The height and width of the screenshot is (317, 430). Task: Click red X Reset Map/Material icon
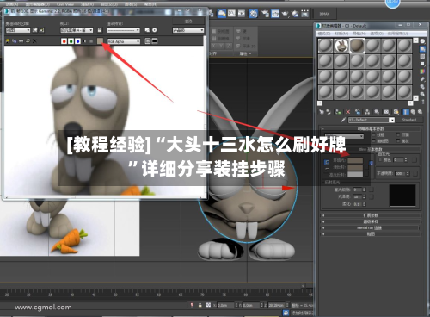347,112
